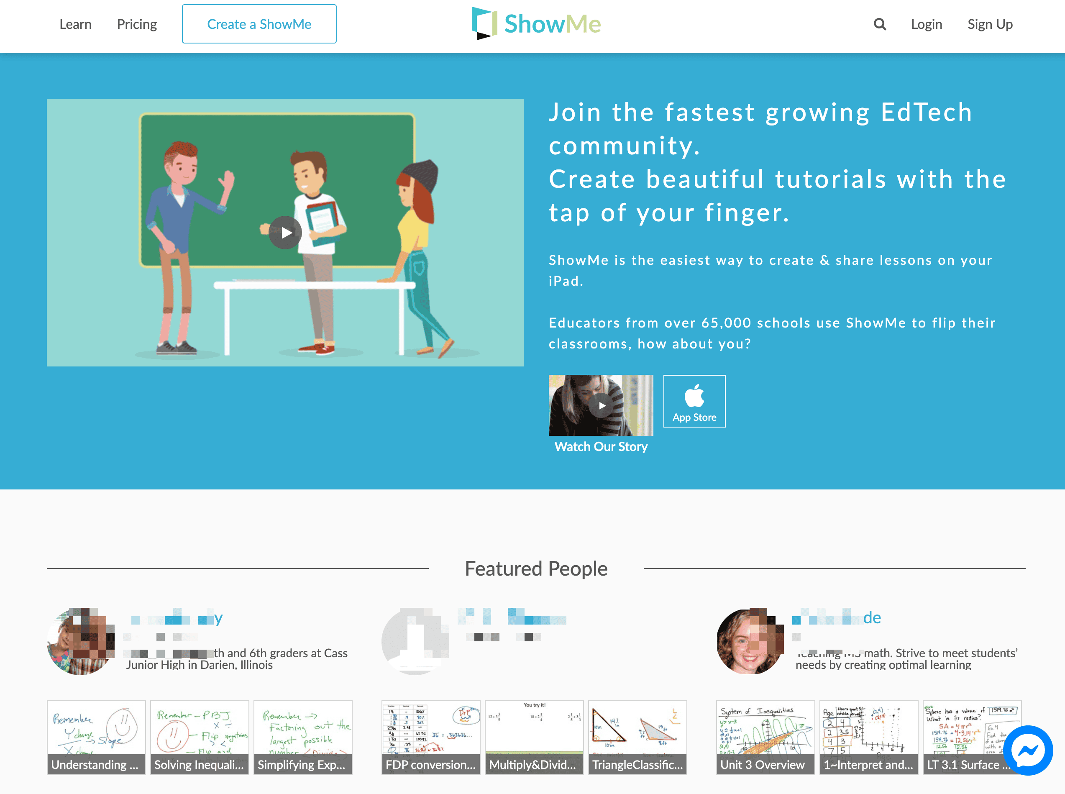Click the Sign Up link
The width and height of the screenshot is (1065, 794).
(990, 24)
